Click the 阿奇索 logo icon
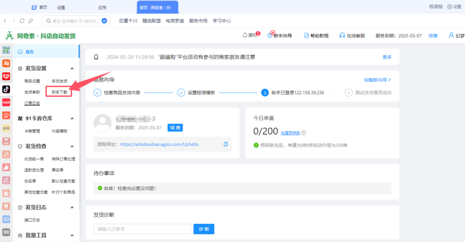Screen dimensions: 465x242 click(x=10, y=35)
